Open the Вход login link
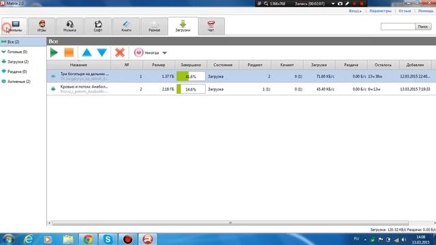 [x=355, y=11]
